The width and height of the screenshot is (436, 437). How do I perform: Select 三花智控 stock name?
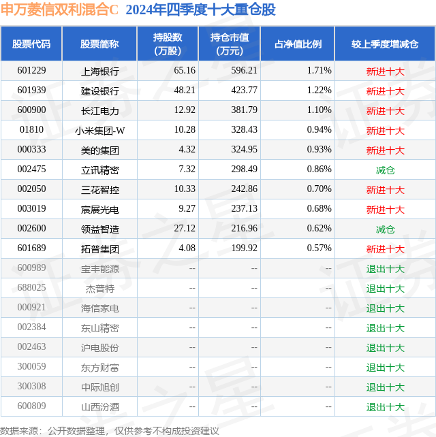[x=100, y=190]
